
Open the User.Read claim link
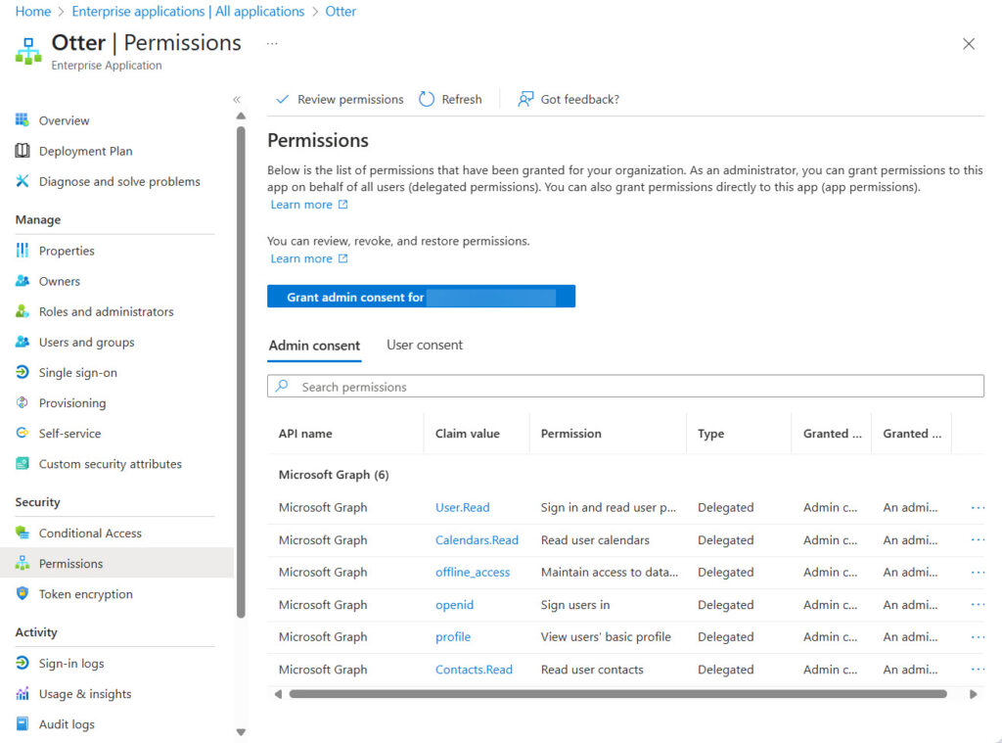(463, 508)
